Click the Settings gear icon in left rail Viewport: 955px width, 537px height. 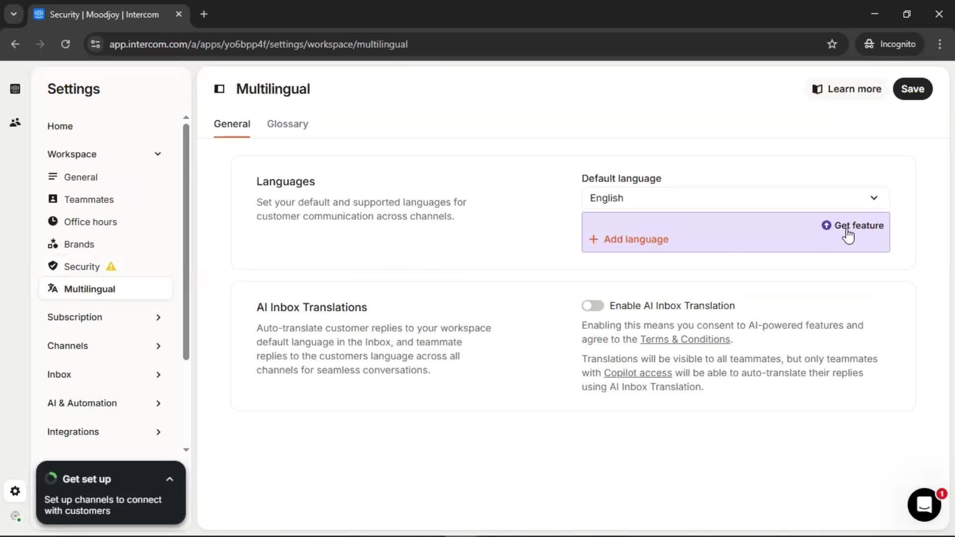tap(15, 491)
